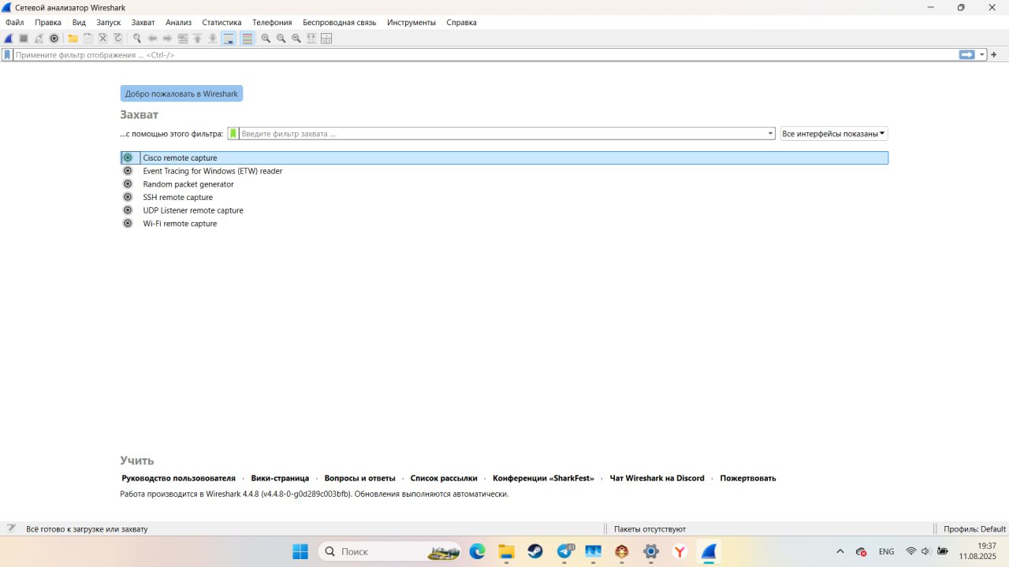
Task: Toggle auto-scroll during live capture
Action: point(229,39)
